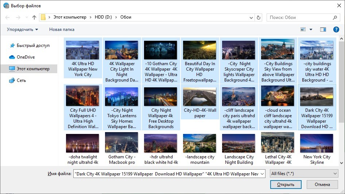The width and height of the screenshot is (345, 194).
Task: Expand the address bar history dropdown
Action: click(251, 17)
